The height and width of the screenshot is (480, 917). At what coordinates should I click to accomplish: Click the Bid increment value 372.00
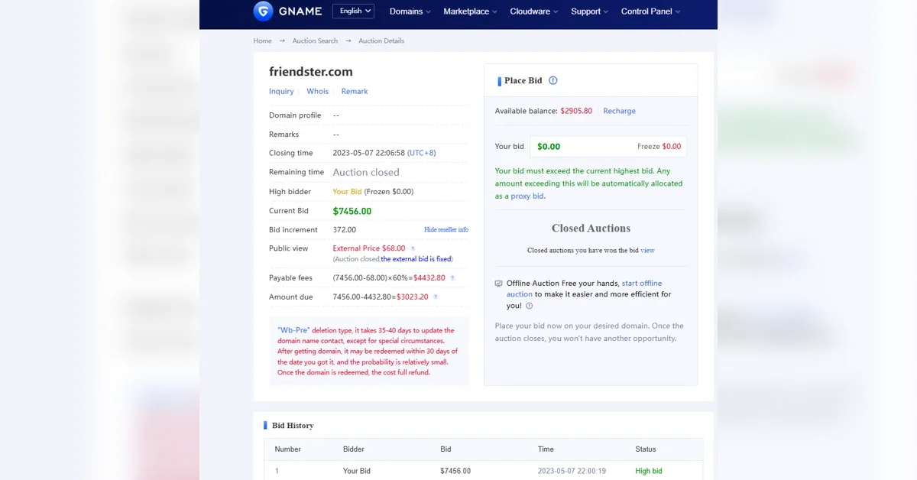[x=345, y=229]
